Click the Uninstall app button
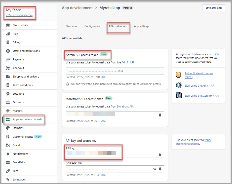Viewport: 232px width, 184px height. tap(214, 8)
